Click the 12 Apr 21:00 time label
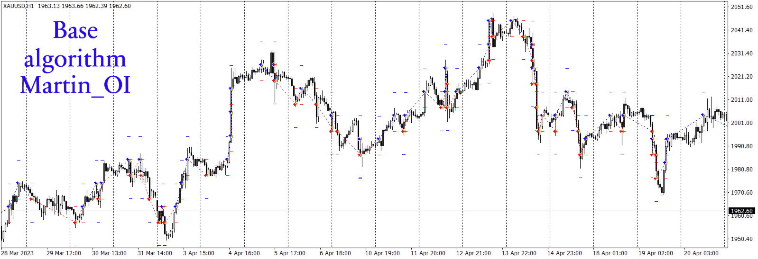758x259 pixels. point(473,253)
